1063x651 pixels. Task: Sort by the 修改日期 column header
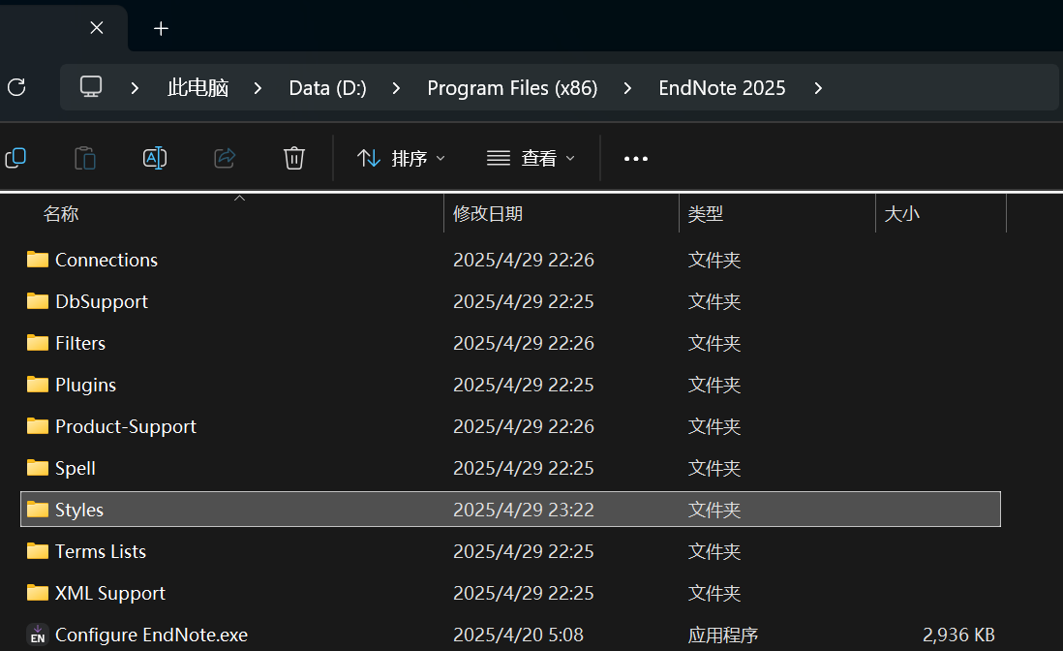tap(488, 214)
